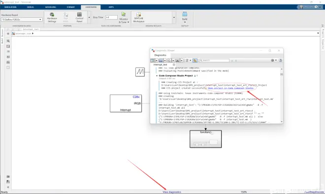Click the Monitor & Tune icon
The width and height of the screenshot is (325, 194).
[x=124, y=14]
